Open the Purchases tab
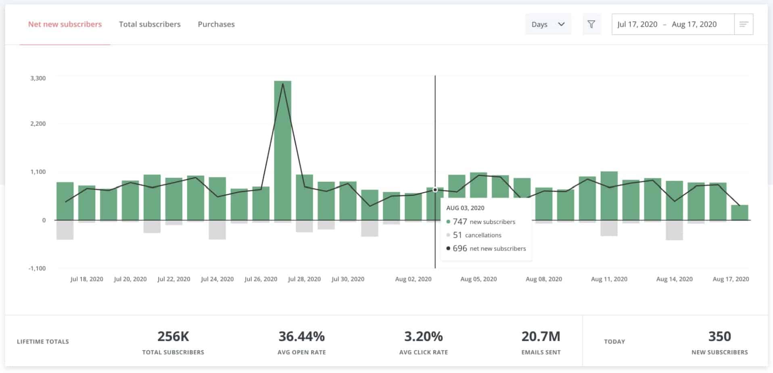Viewport: 773px width, 373px height. (216, 24)
